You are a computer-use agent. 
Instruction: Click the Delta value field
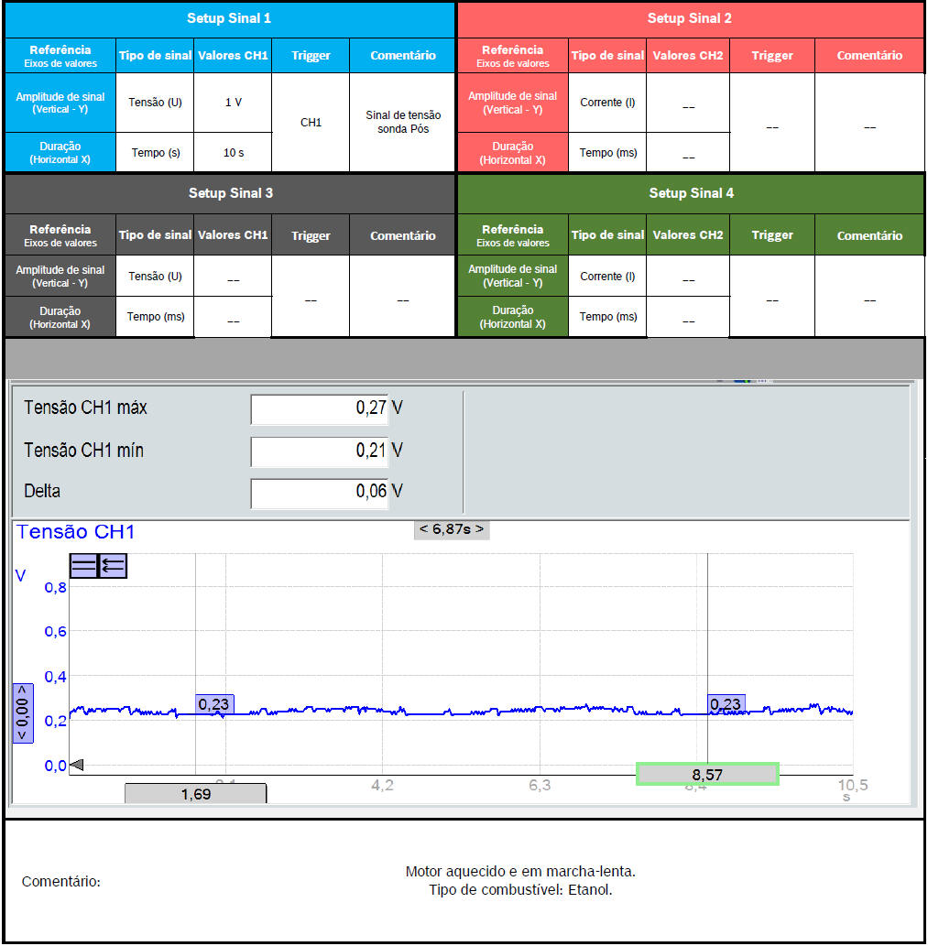319,492
